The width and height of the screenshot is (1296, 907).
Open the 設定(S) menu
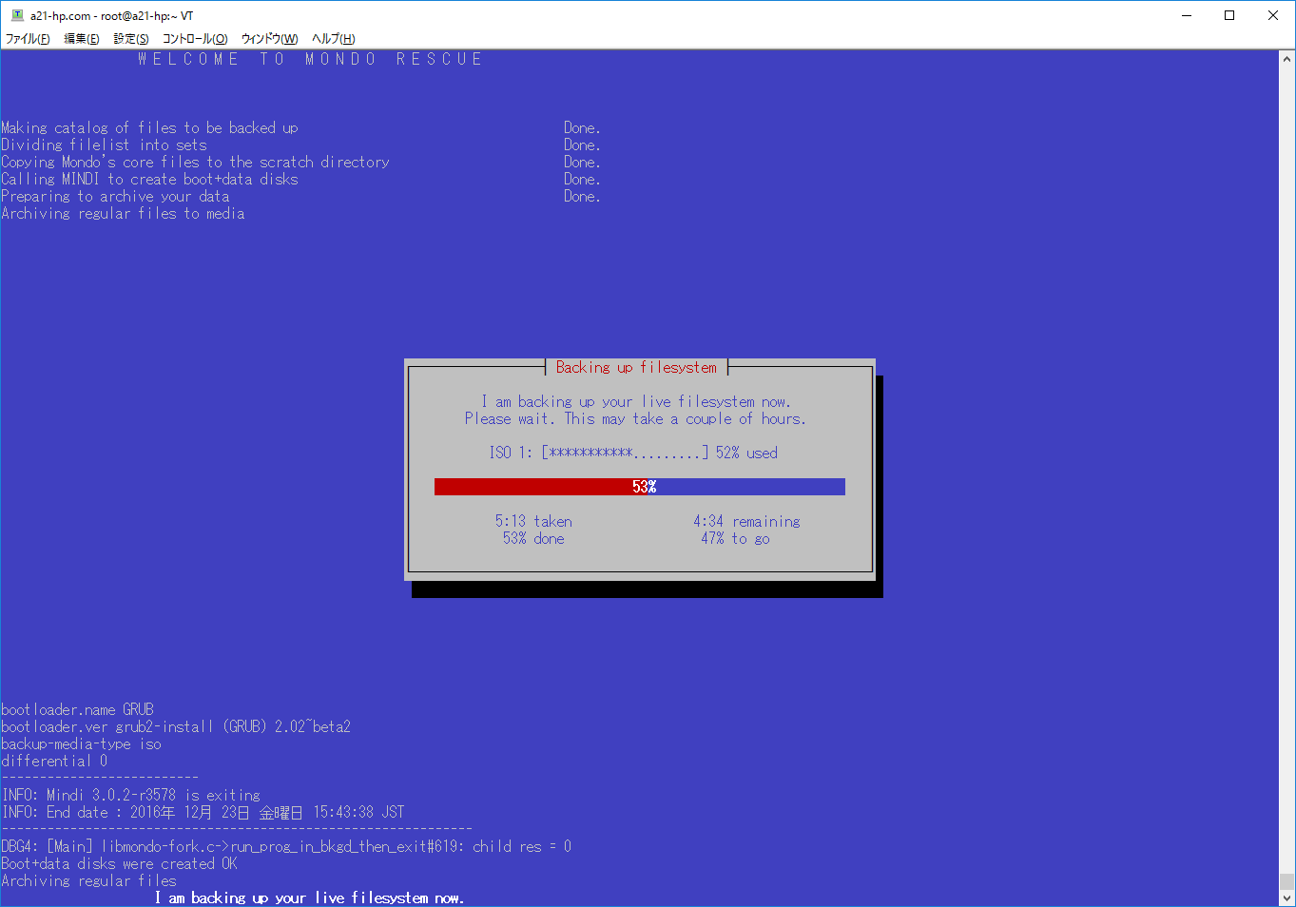(131, 39)
